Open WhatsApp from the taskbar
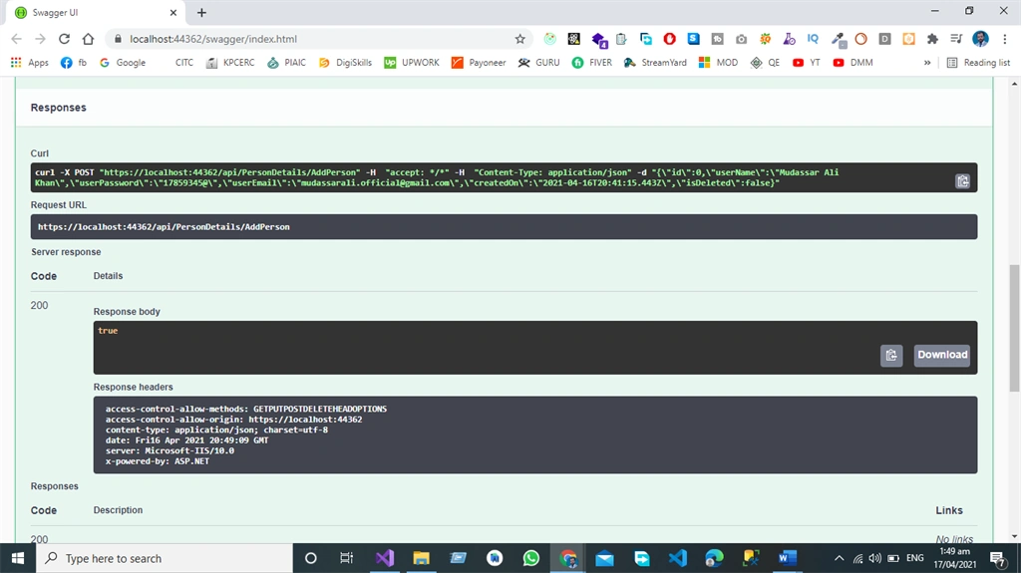 (530, 558)
